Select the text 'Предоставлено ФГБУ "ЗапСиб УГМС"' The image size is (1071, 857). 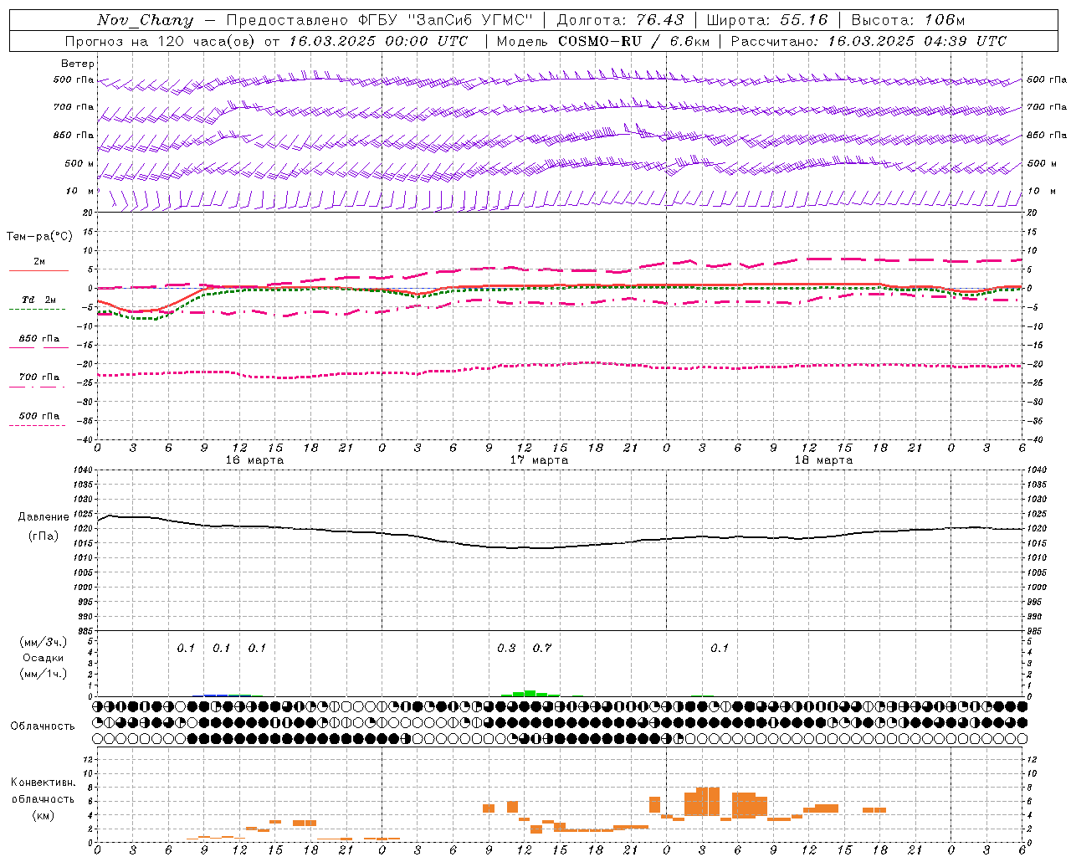click(x=380, y=20)
